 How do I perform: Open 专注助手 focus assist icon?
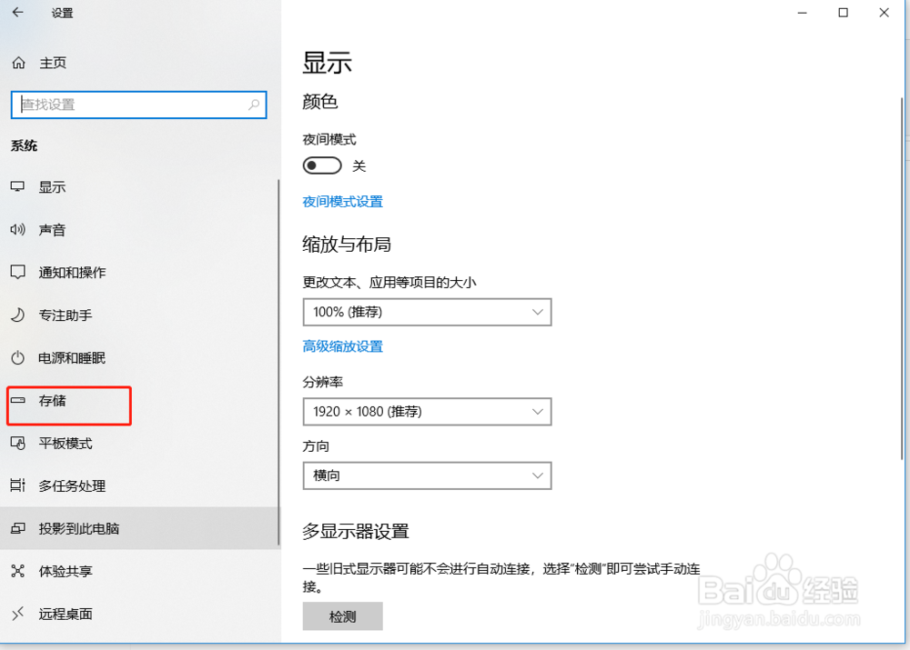16,315
